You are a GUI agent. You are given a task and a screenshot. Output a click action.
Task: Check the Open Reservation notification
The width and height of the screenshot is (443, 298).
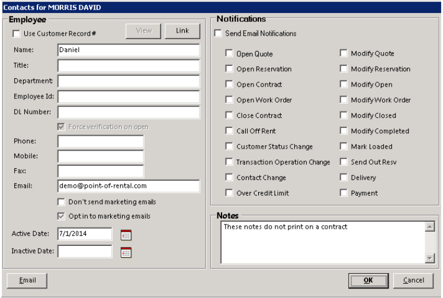click(x=229, y=69)
